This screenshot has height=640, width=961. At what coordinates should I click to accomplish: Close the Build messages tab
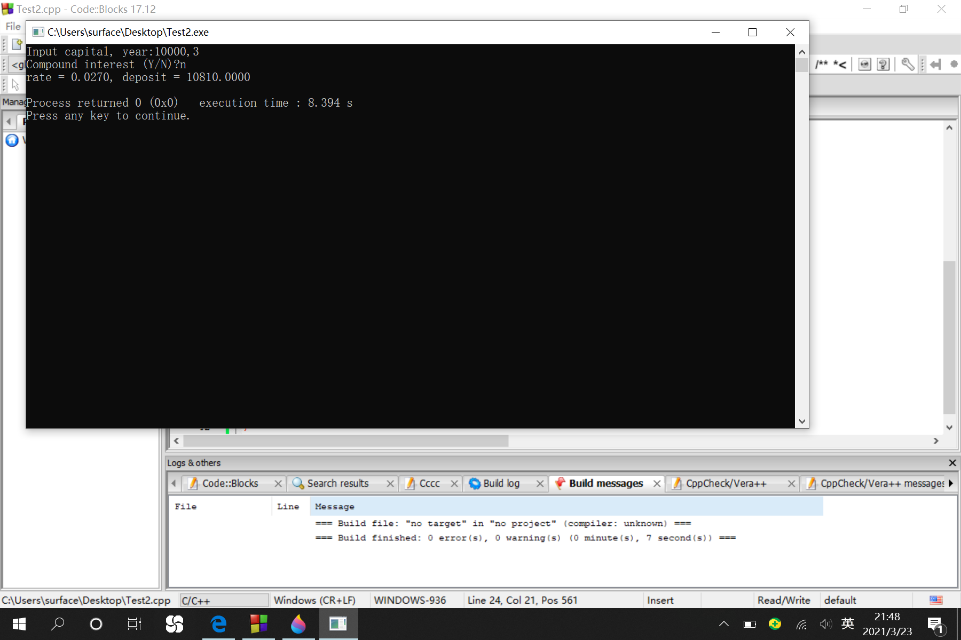click(657, 483)
